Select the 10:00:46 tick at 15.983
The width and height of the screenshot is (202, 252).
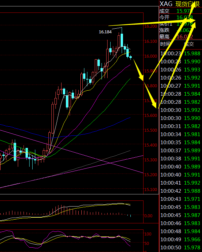coord(180,223)
